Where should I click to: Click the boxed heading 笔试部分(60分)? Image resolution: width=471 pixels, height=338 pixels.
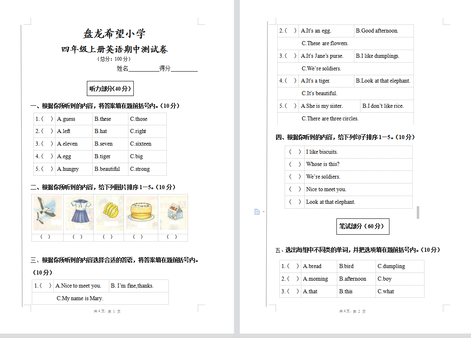(x=363, y=227)
